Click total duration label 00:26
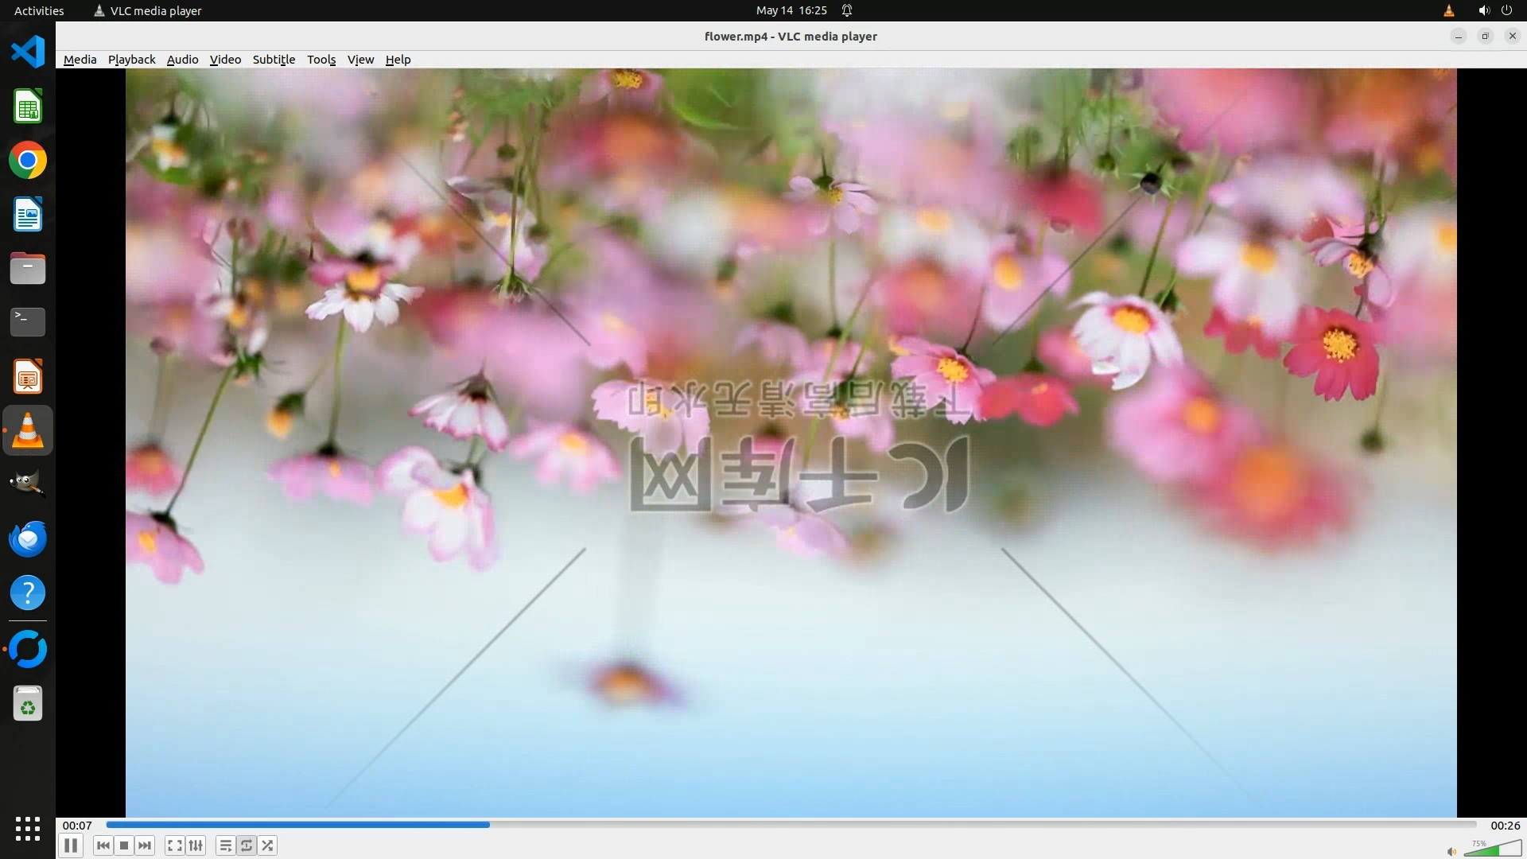The height and width of the screenshot is (859, 1527). 1505,826
